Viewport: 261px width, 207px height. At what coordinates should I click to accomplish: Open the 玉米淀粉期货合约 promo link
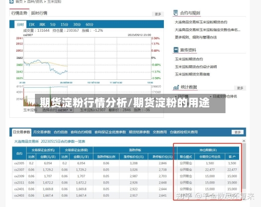coord(189,59)
